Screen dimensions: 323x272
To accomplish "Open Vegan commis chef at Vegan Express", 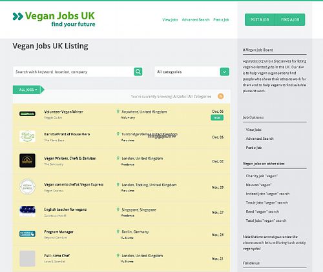I will (74, 184).
